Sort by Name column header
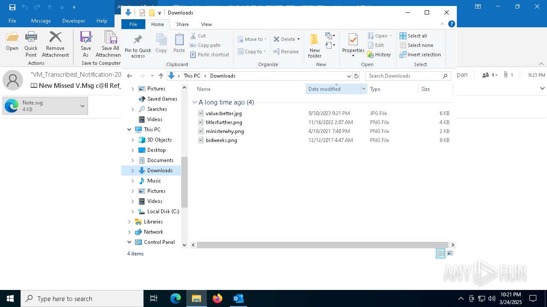Image resolution: width=547 pixels, height=307 pixels. click(x=250, y=89)
